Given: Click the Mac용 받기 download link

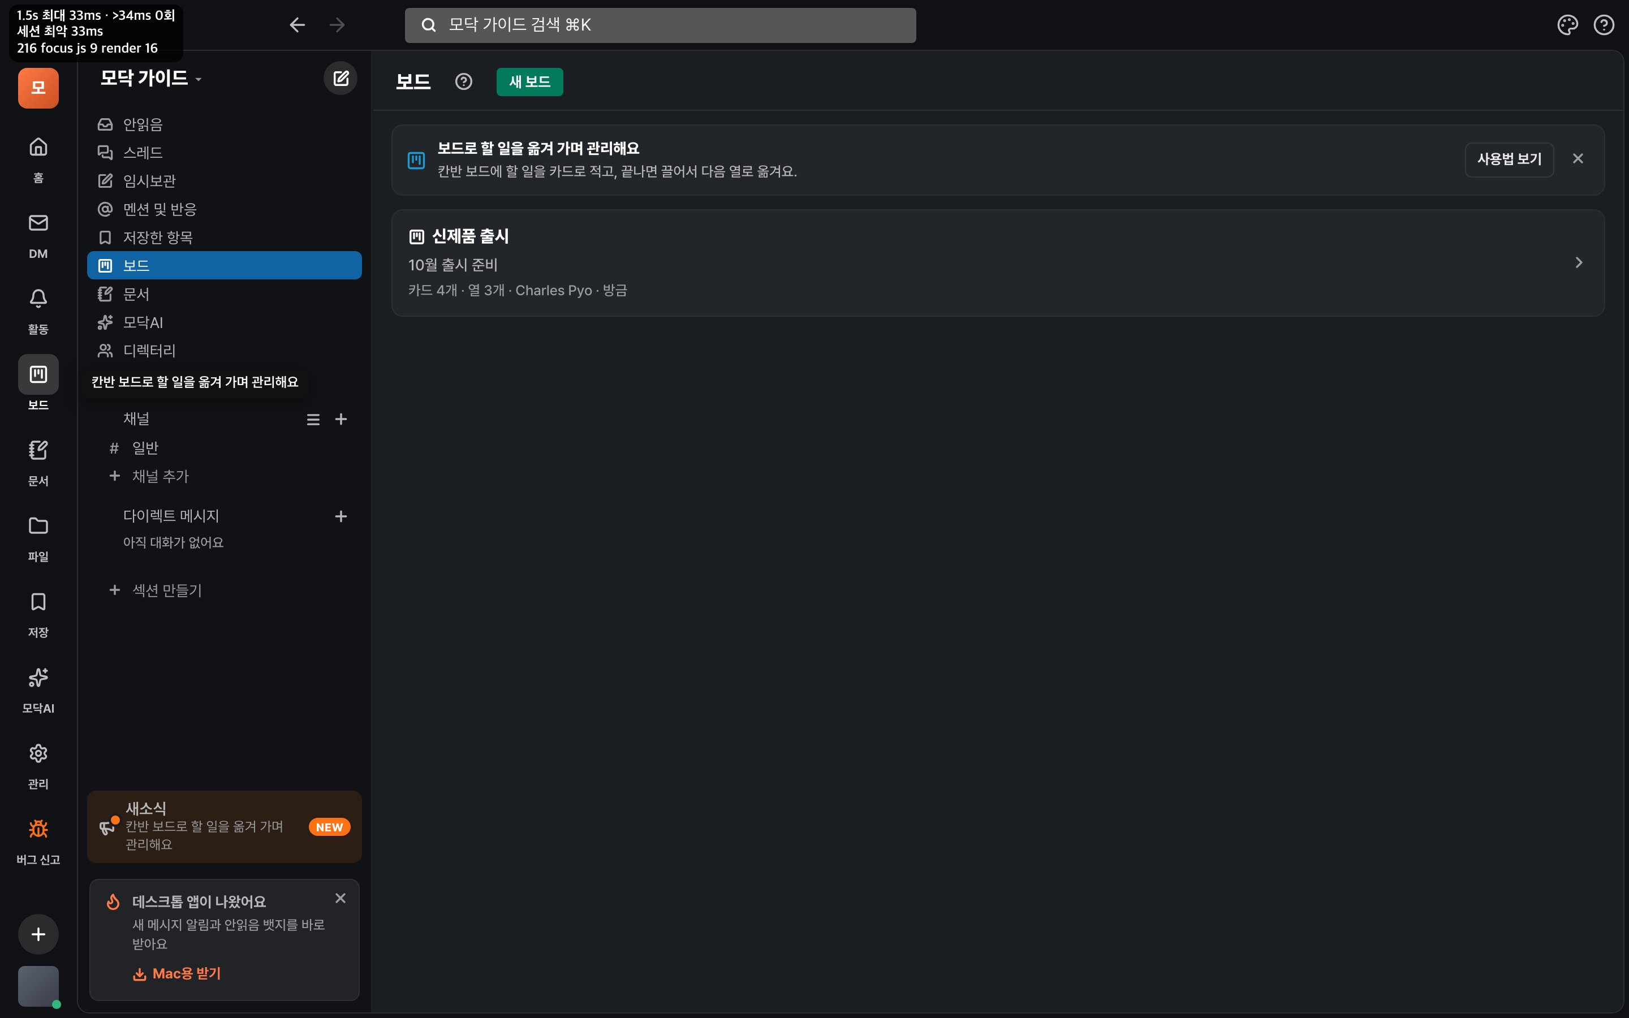Looking at the screenshot, I should click(x=177, y=974).
